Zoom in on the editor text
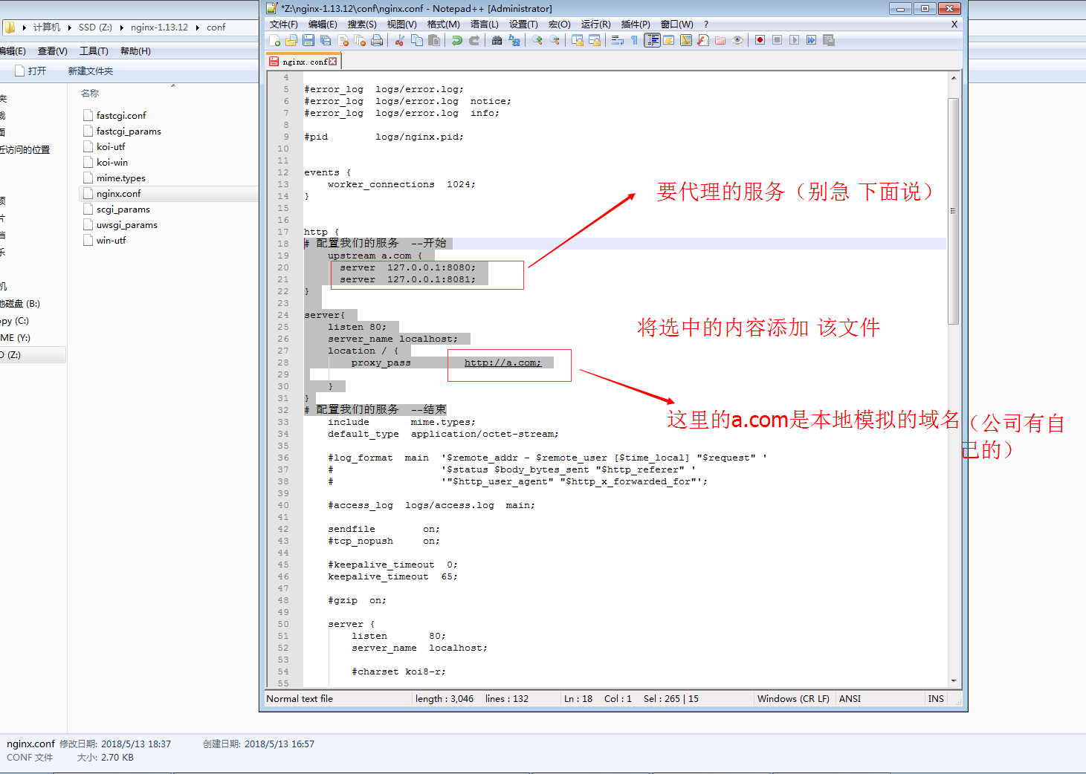1086x774 pixels. point(537,40)
